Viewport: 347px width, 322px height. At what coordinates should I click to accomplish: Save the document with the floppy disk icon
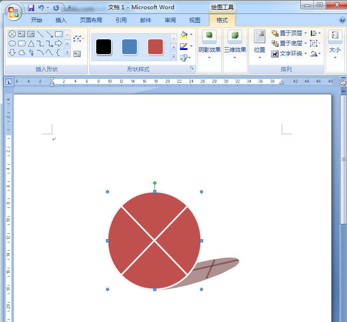point(31,8)
